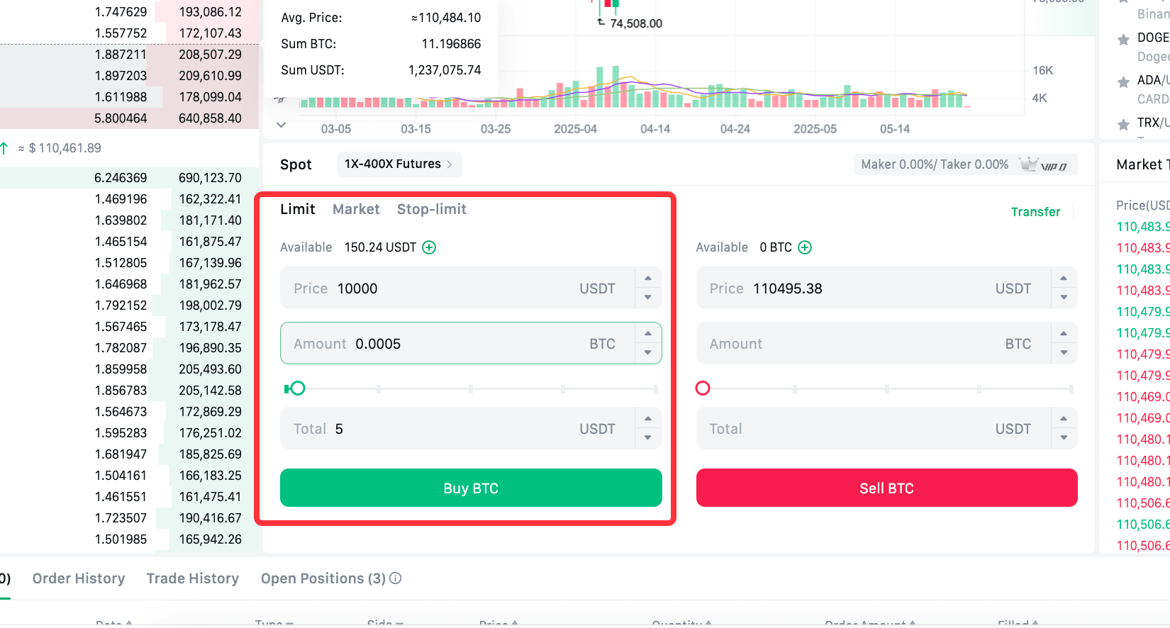Click the green buy percentage slider handle
1170x628 pixels.
click(x=298, y=388)
